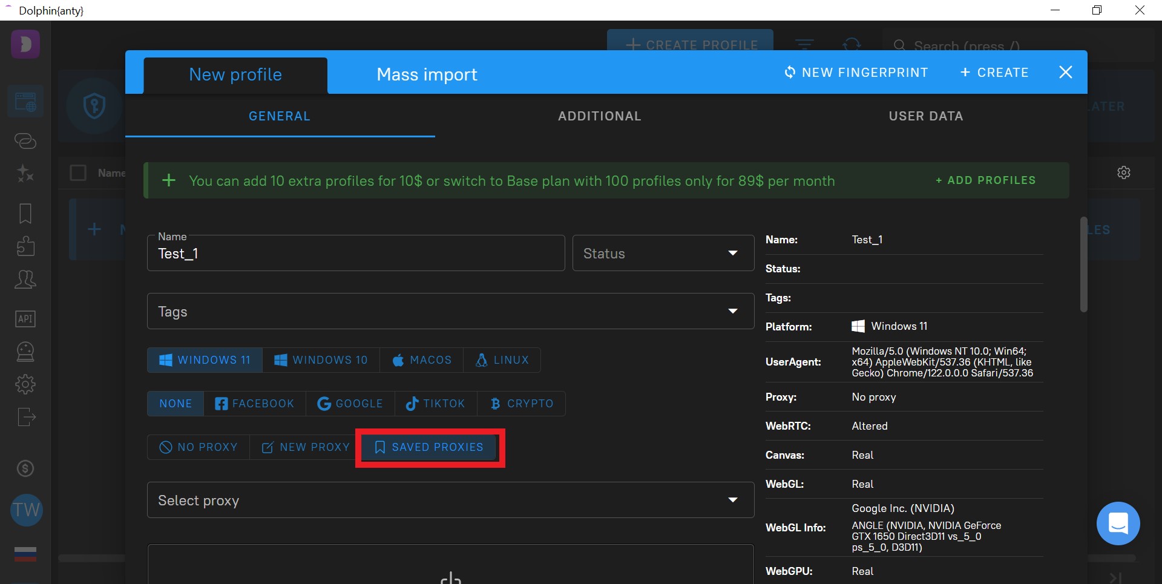Close the New profile dialog
Viewport: 1162px width, 584px height.
(1066, 73)
